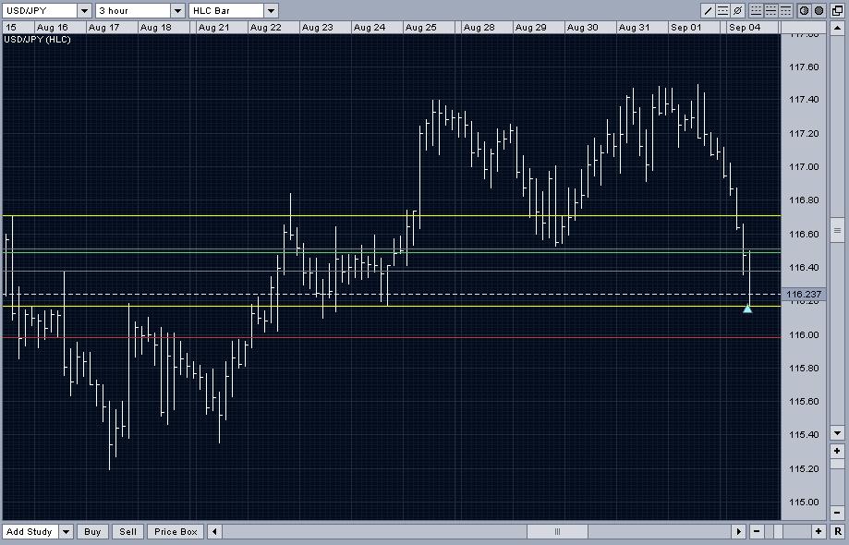This screenshot has width=849, height=545.
Task: Detach chart with the overlapping windows icon
Action: pyautogui.click(x=837, y=10)
